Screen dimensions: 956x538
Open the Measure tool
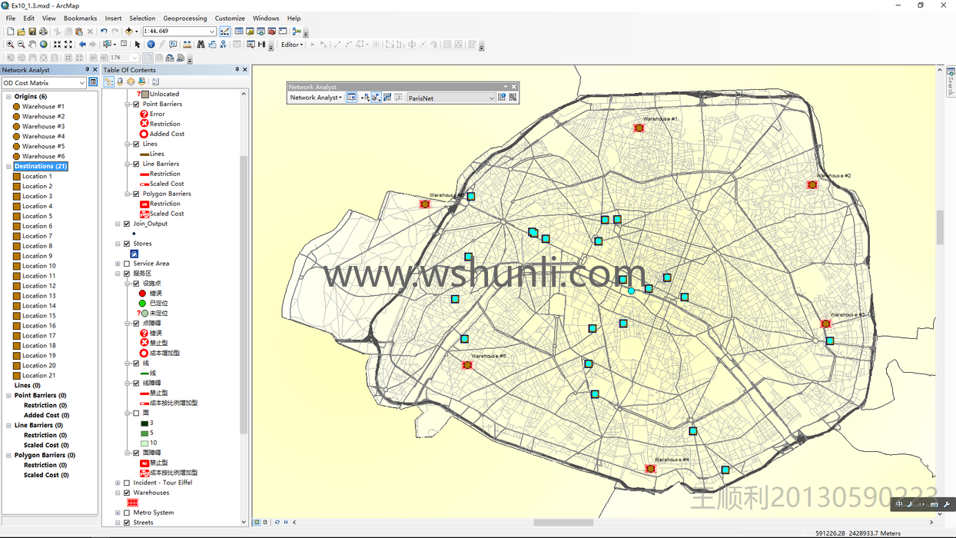[187, 45]
